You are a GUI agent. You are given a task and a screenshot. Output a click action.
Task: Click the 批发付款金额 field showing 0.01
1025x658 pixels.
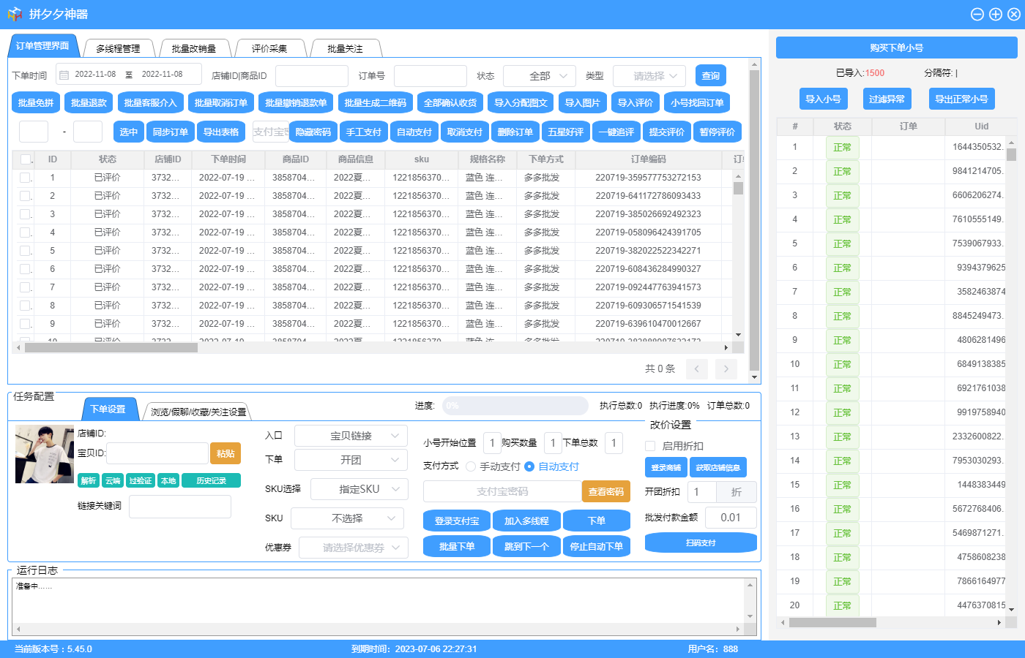731,518
